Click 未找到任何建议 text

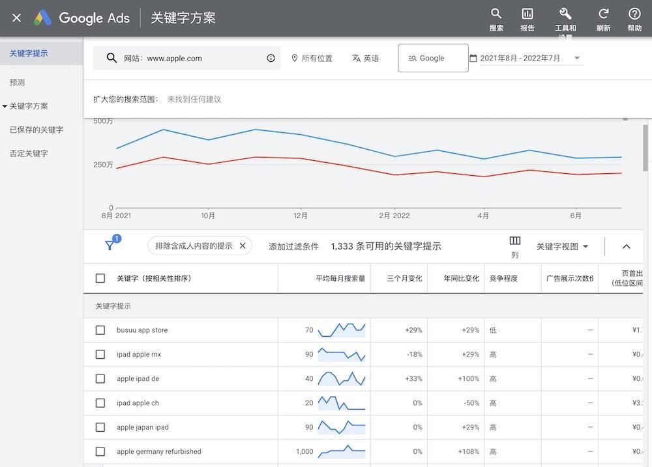point(194,99)
